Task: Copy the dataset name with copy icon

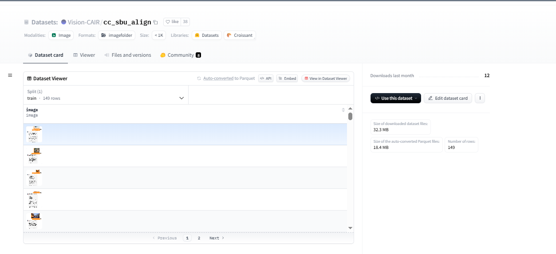Action: coord(155,22)
